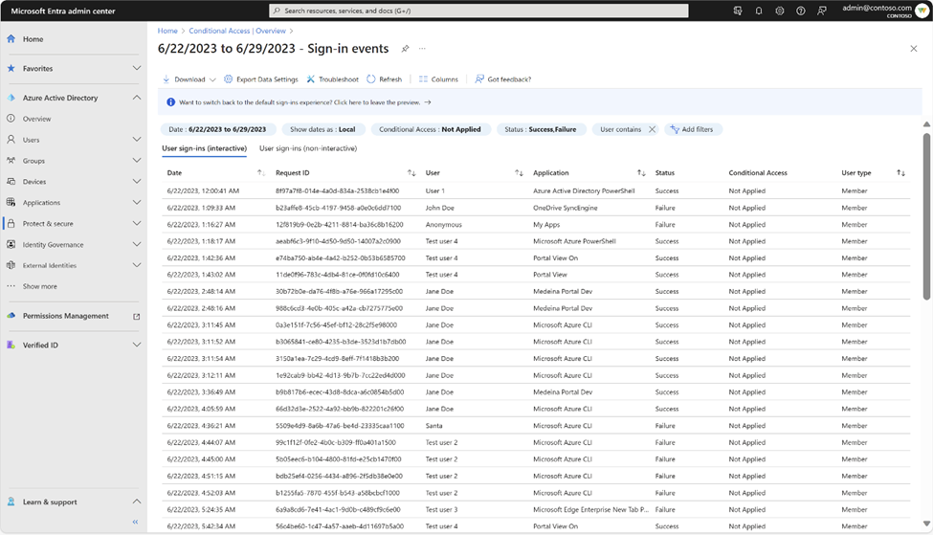The width and height of the screenshot is (933, 535).
Task: Click Export Data Settings
Action: tap(261, 79)
